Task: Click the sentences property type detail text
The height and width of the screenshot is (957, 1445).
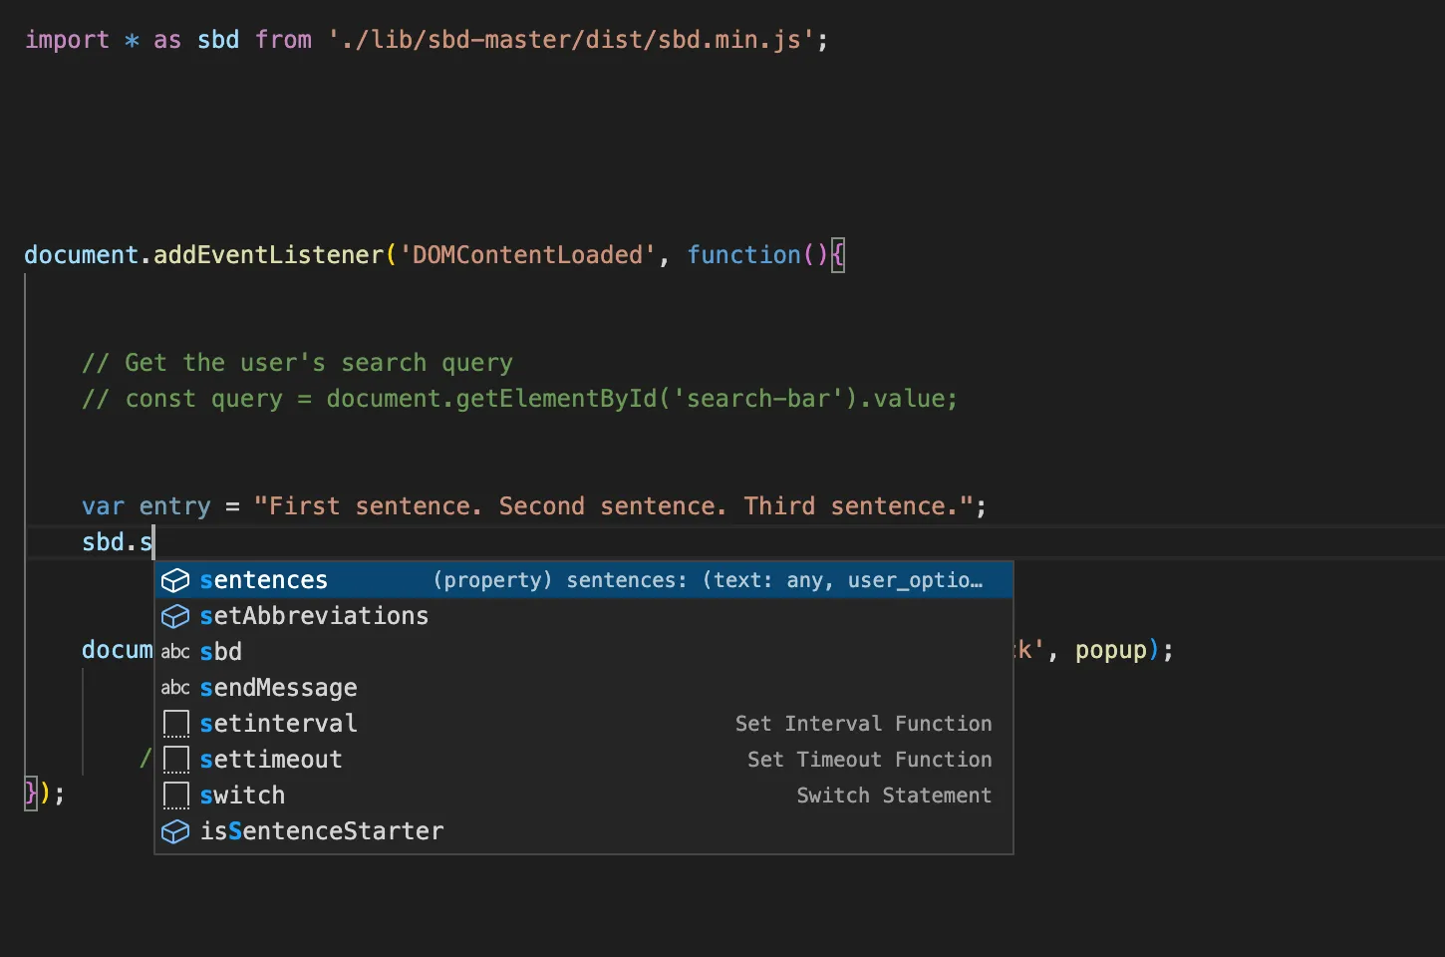Action: pos(708,580)
